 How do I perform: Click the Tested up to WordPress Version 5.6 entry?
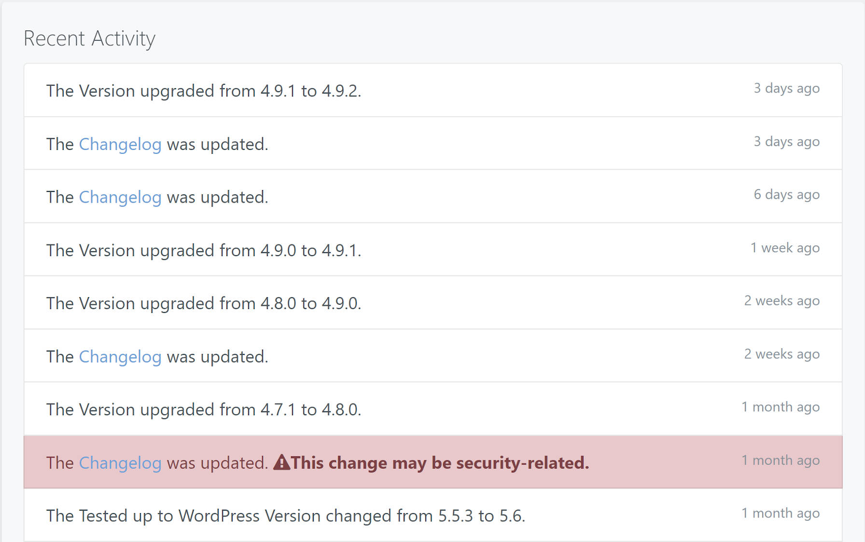[x=286, y=515]
